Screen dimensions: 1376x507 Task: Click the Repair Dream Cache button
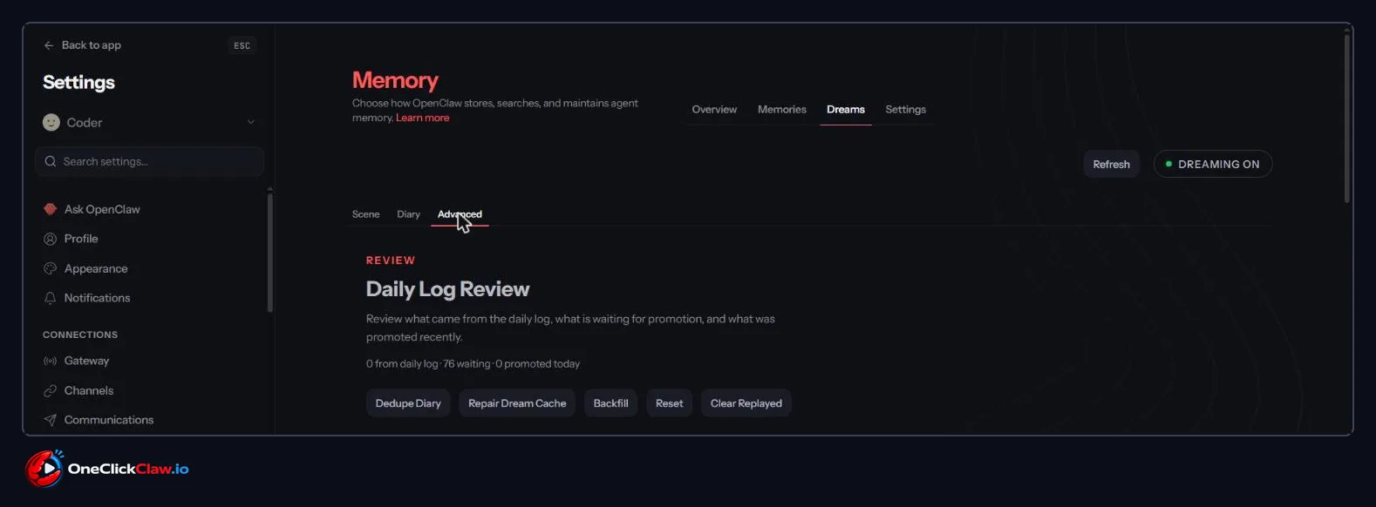click(517, 403)
